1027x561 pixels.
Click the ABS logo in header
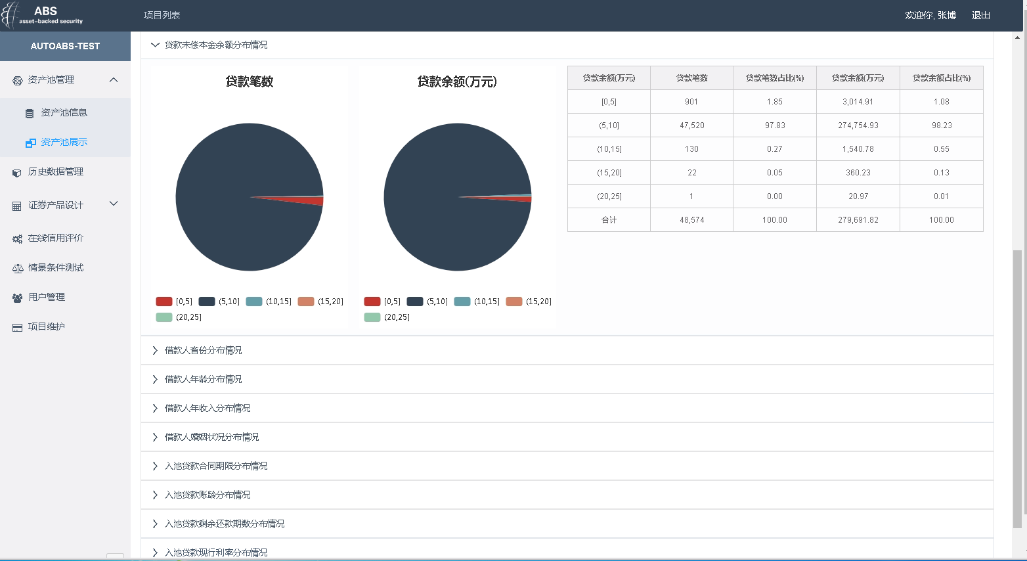(x=42, y=15)
